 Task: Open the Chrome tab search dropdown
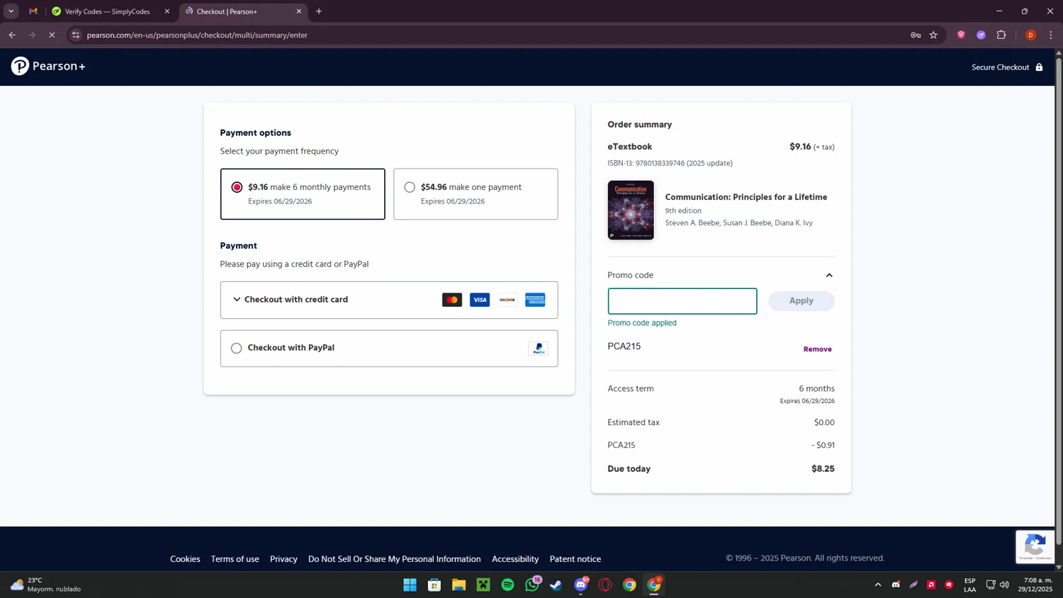click(x=11, y=11)
